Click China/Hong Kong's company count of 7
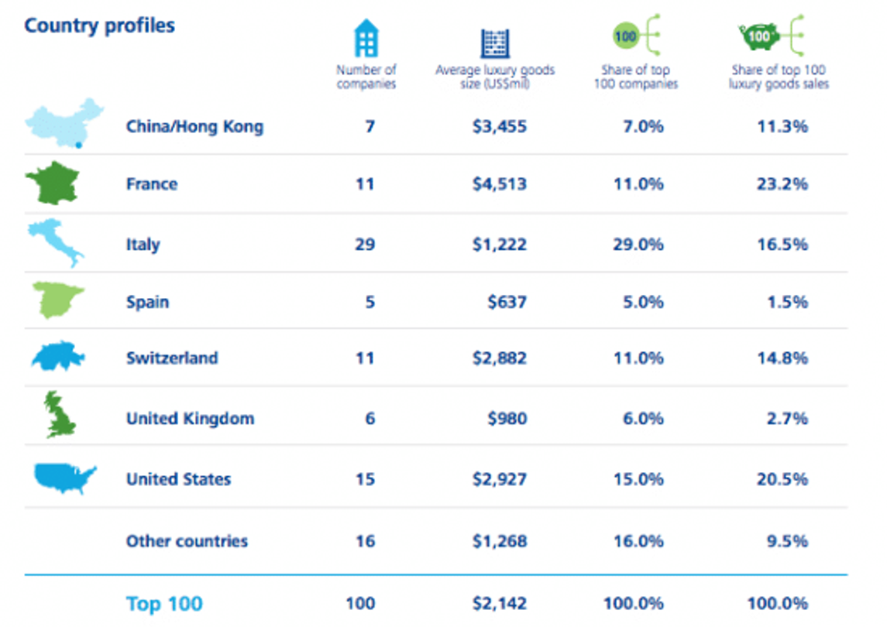The width and height of the screenshot is (887, 627). tap(370, 127)
